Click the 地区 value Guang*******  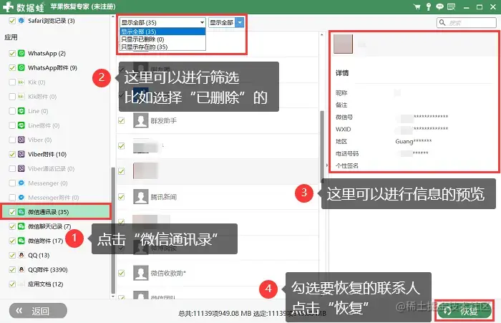click(x=414, y=141)
